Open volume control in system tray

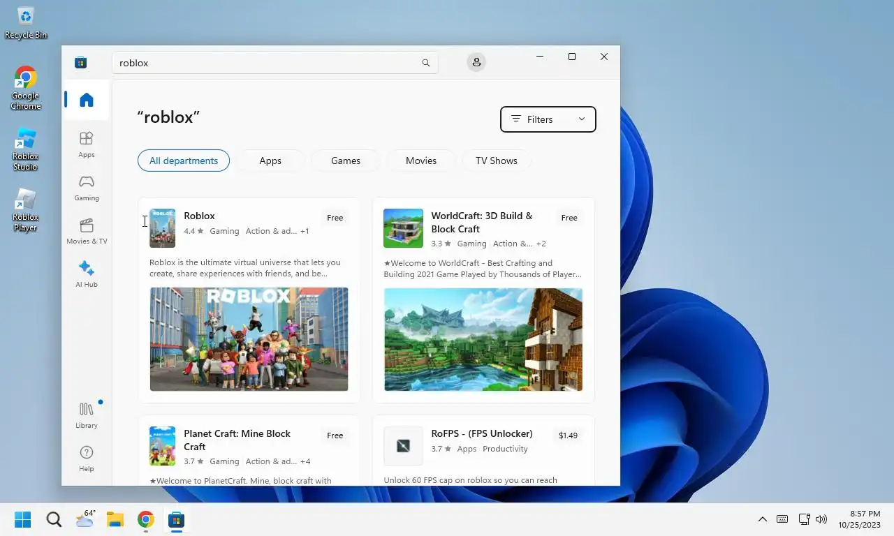(x=821, y=519)
